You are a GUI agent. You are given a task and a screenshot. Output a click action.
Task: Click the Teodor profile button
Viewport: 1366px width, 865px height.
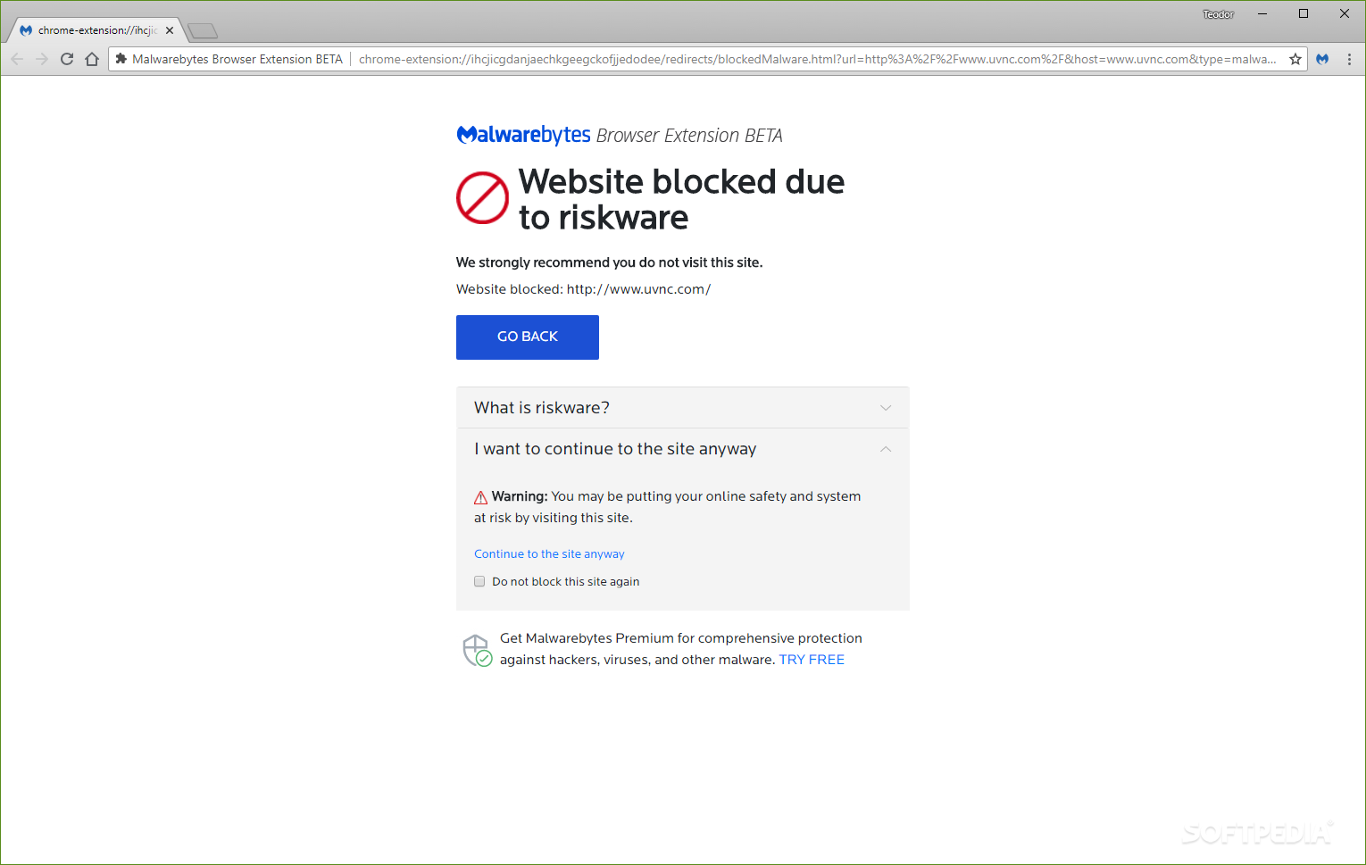pyautogui.click(x=1218, y=14)
